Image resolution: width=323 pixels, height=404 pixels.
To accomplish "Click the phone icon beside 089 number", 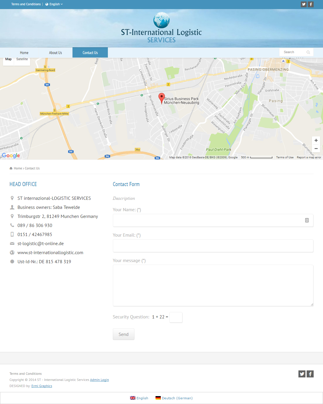I will [12, 225].
